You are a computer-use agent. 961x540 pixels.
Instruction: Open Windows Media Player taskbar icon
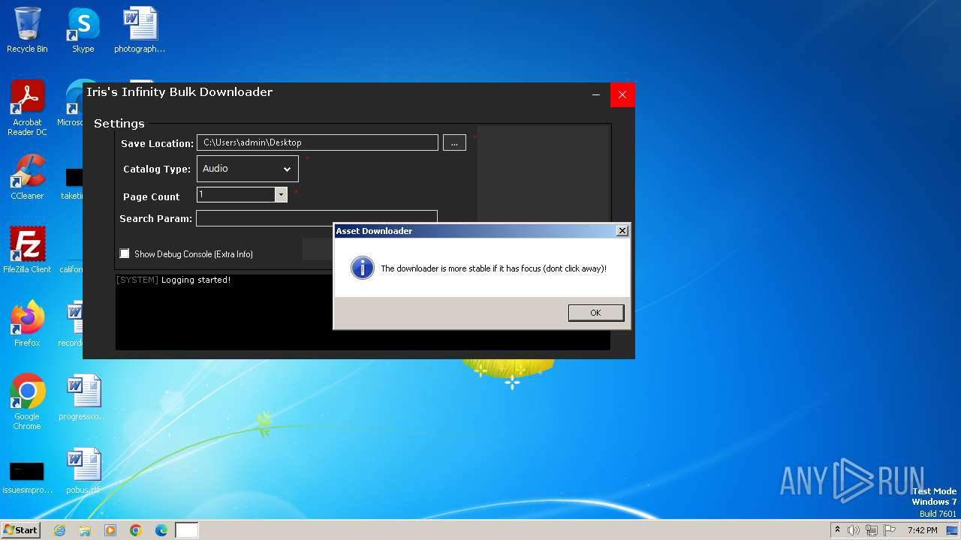click(110, 530)
